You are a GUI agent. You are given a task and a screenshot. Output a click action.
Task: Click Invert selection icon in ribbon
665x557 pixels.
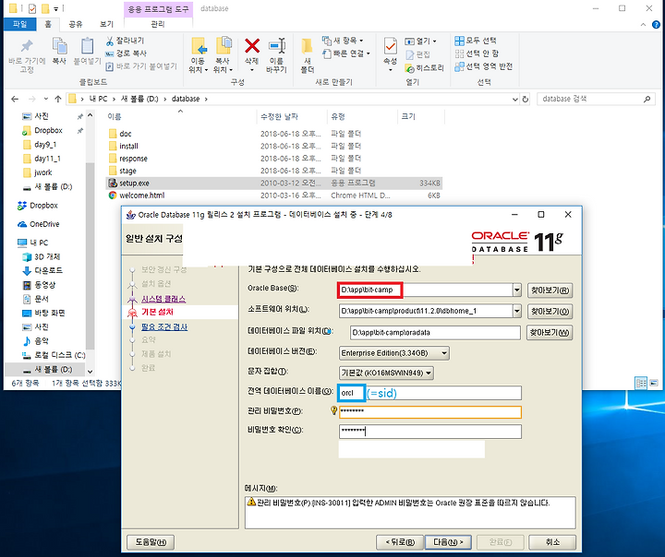tap(459, 66)
